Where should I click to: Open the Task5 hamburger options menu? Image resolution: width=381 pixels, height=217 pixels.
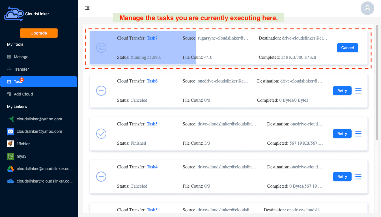pos(358,134)
